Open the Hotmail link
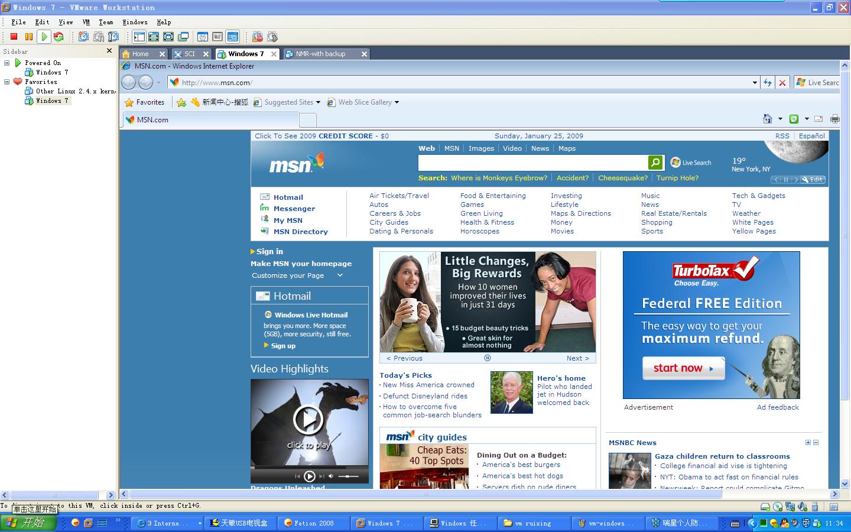This screenshot has width=851, height=532. tap(288, 197)
